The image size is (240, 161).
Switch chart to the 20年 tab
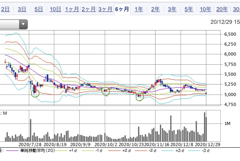pyautogui.click(x=222, y=9)
